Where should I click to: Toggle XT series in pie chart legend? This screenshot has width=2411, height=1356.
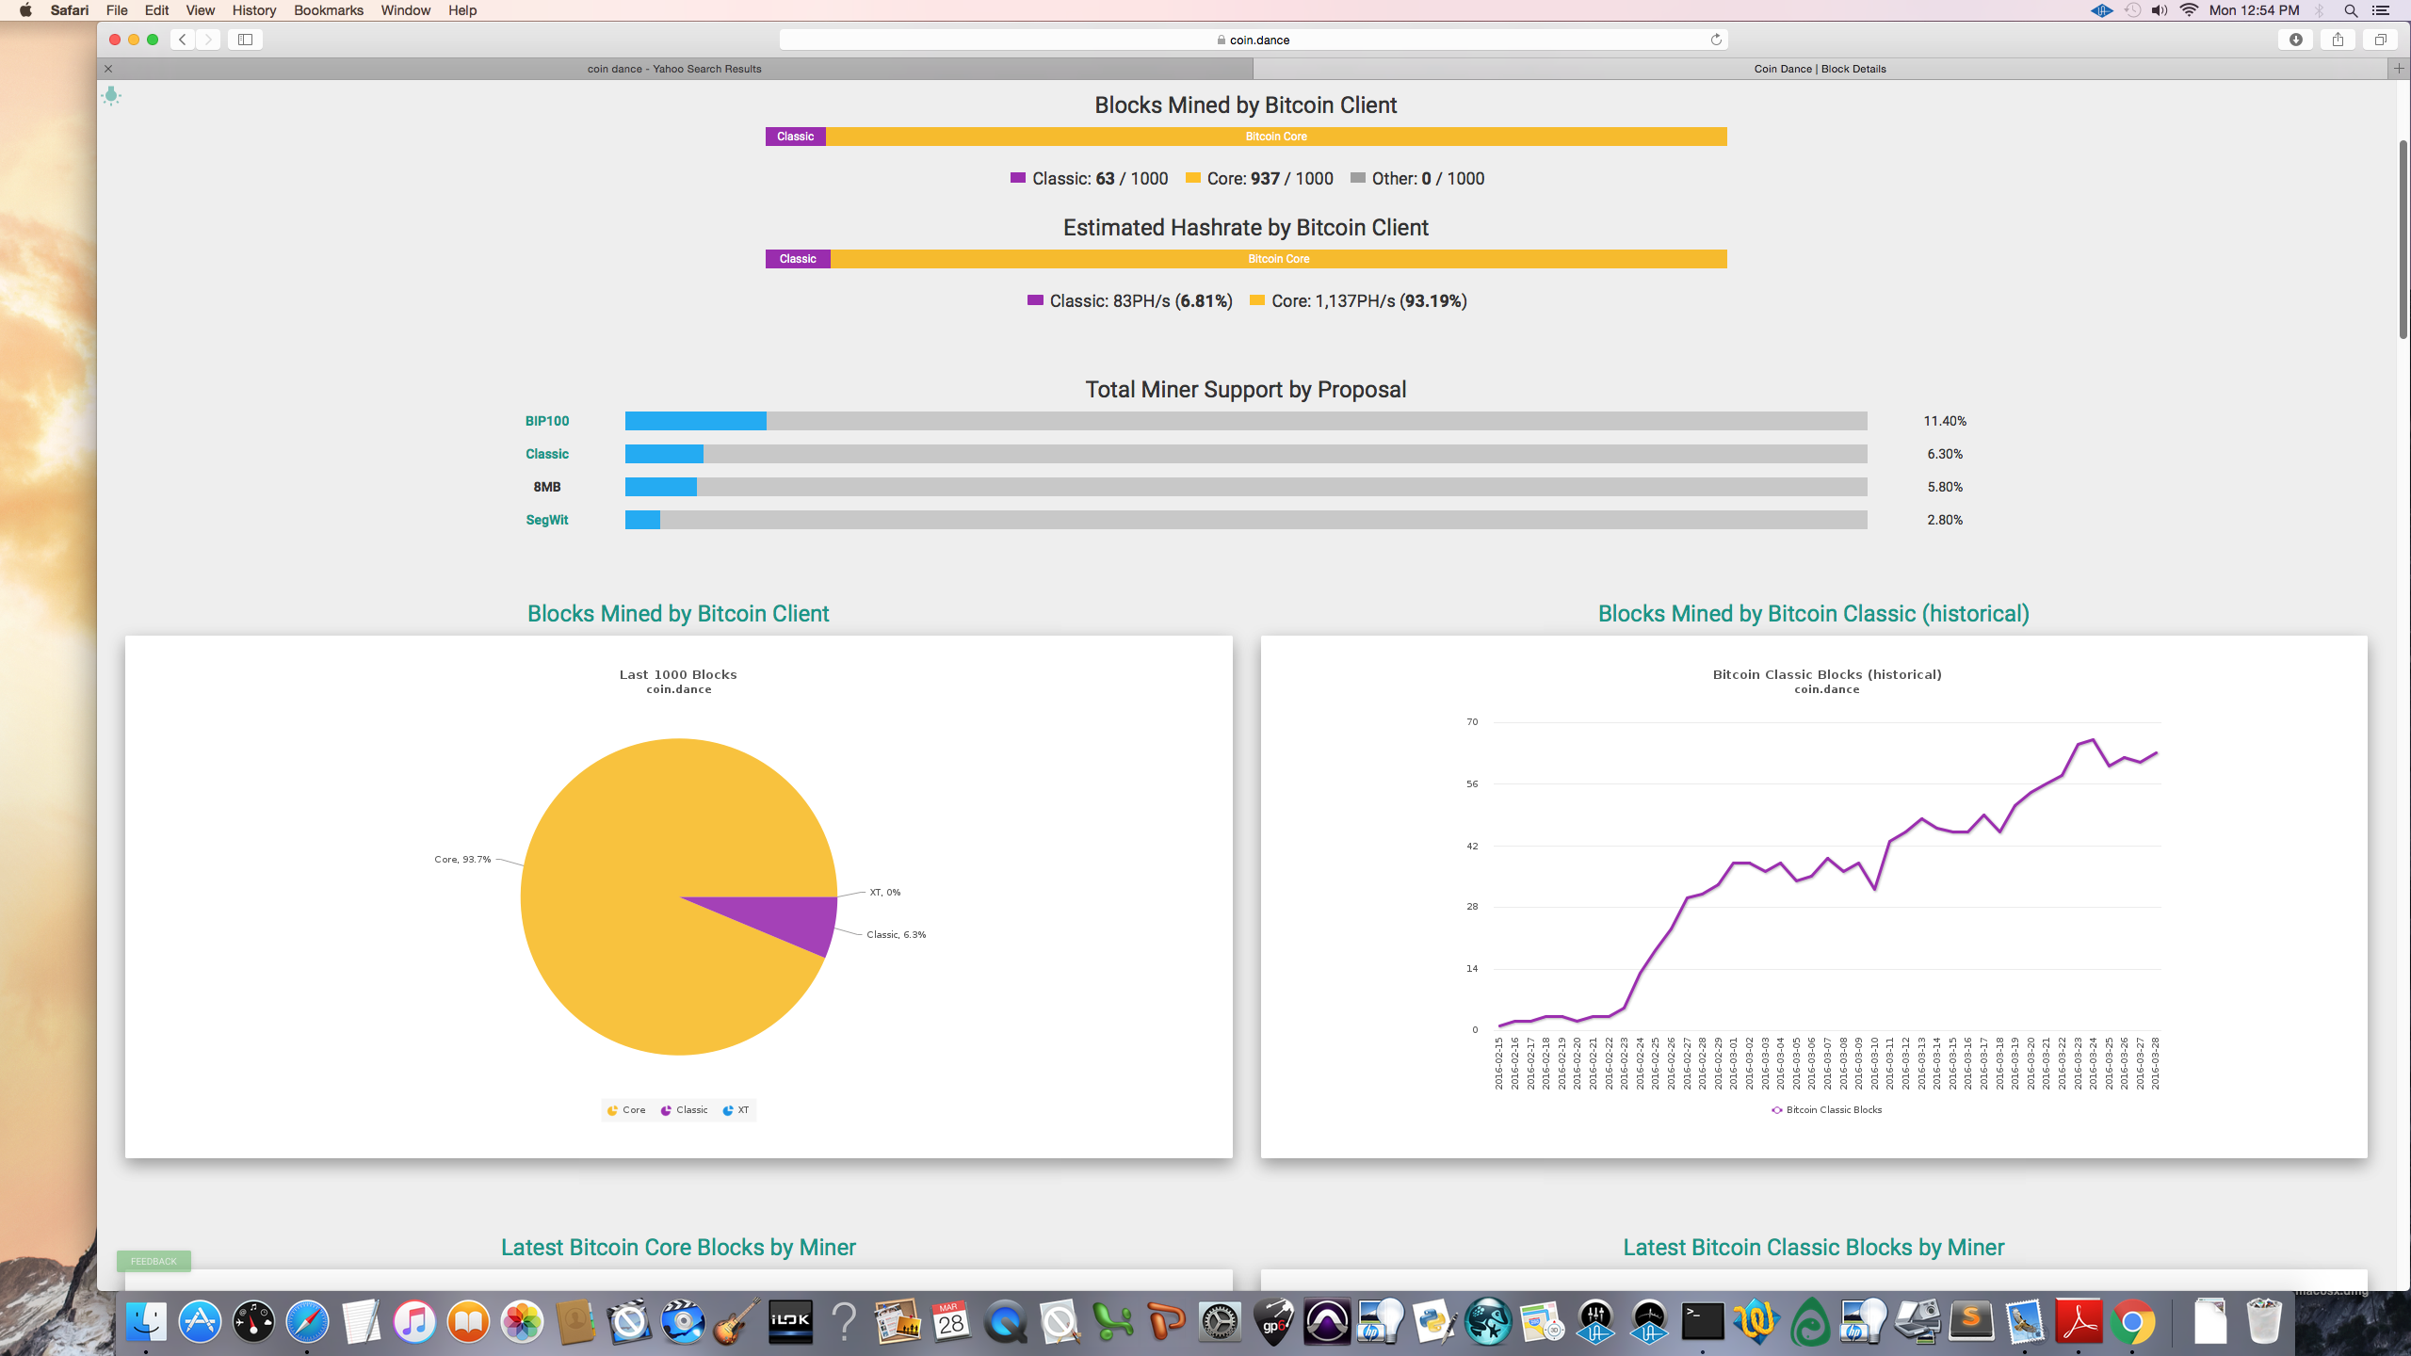tap(736, 1110)
